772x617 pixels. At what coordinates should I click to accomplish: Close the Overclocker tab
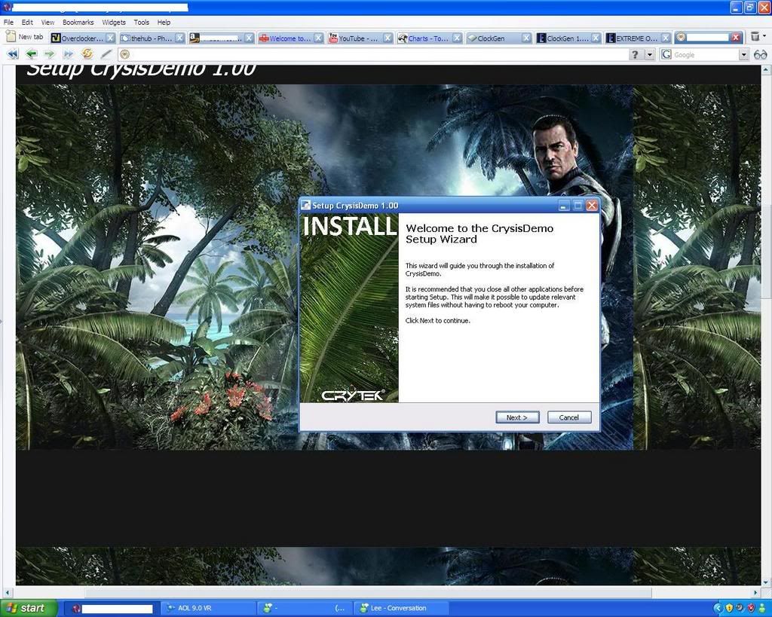pyautogui.click(x=110, y=38)
